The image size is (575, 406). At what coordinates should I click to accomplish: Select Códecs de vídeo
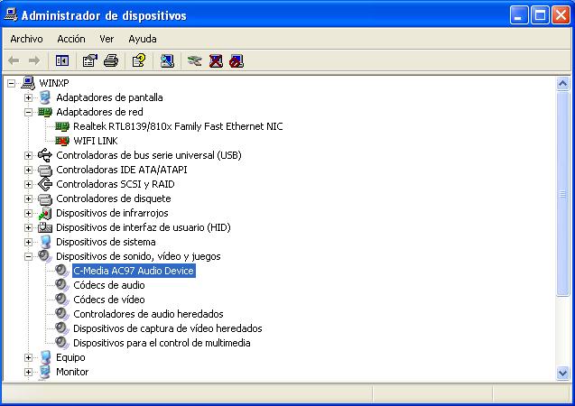coord(109,300)
